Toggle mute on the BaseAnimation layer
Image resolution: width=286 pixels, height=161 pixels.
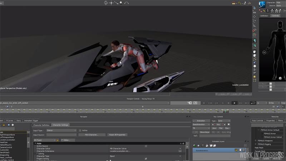coord(243,150)
